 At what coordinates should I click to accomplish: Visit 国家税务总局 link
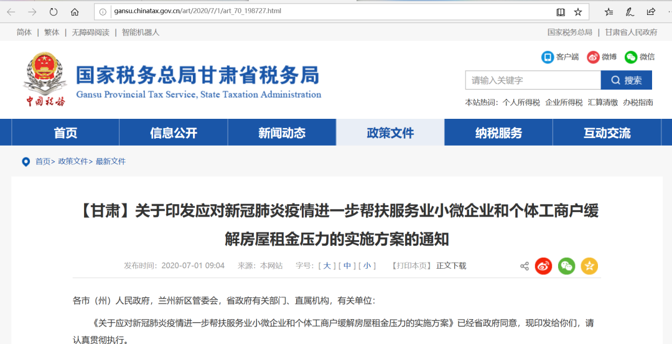click(x=570, y=32)
